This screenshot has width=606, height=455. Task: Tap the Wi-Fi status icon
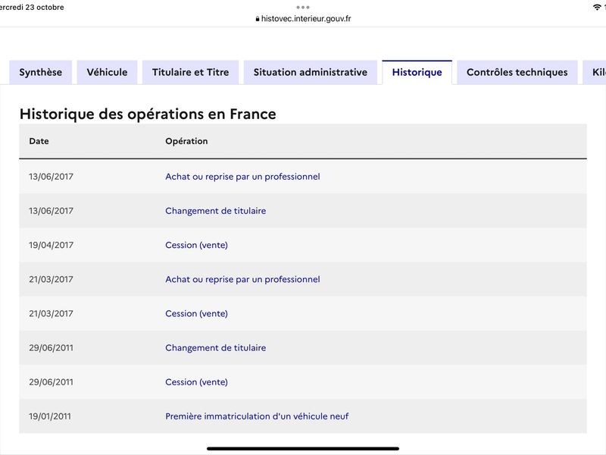[597, 8]
